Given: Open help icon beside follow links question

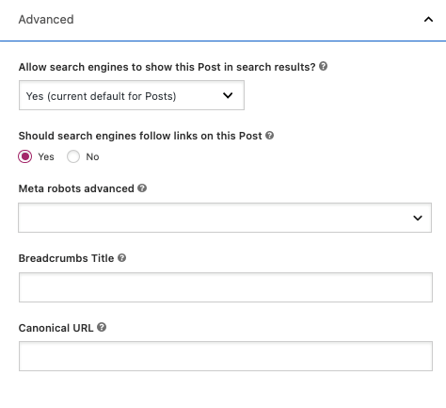Looking at the screenshot, I should point(269,136).
